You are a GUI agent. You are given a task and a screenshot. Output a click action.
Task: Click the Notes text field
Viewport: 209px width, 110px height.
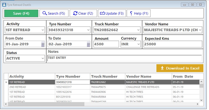(x=124, y=58)
